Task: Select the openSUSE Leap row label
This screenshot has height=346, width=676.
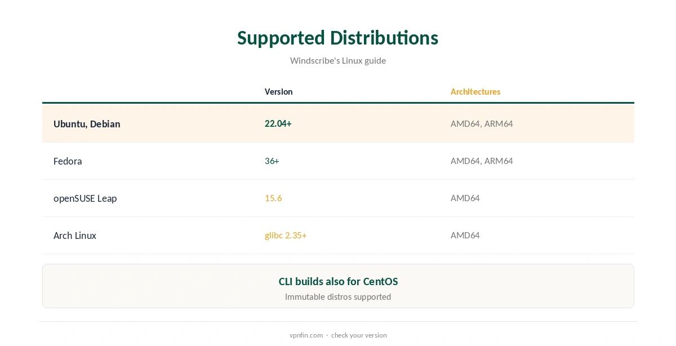Action: click(85, 198)
